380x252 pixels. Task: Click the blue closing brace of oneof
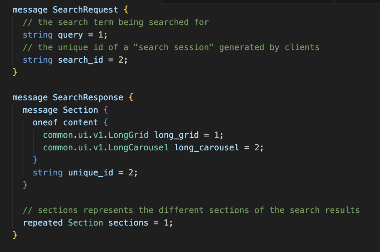[35, 160]
